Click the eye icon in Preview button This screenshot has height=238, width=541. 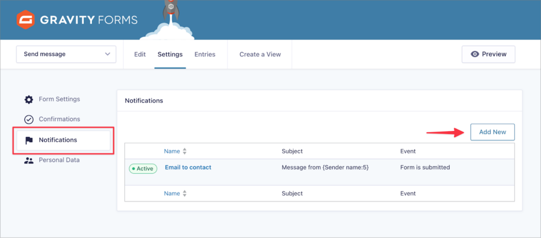click(475, 54)
